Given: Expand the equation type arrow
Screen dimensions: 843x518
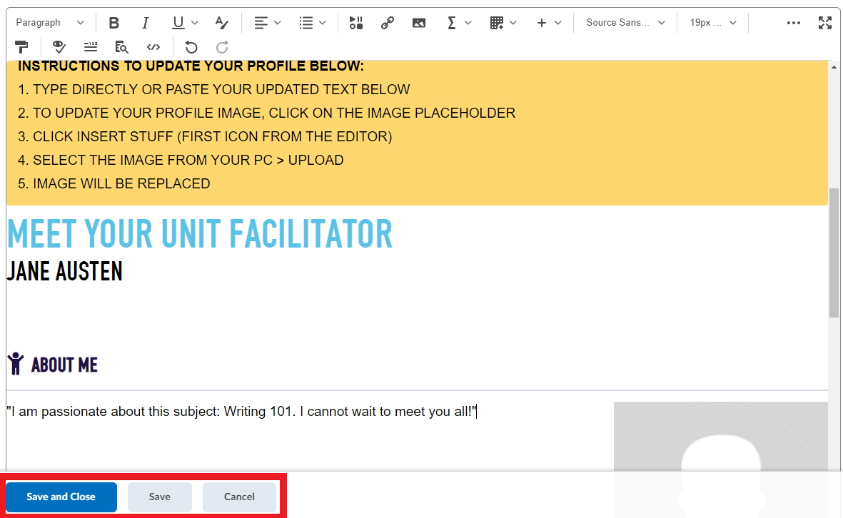Looking at the screenshot, I should (468, 23).
